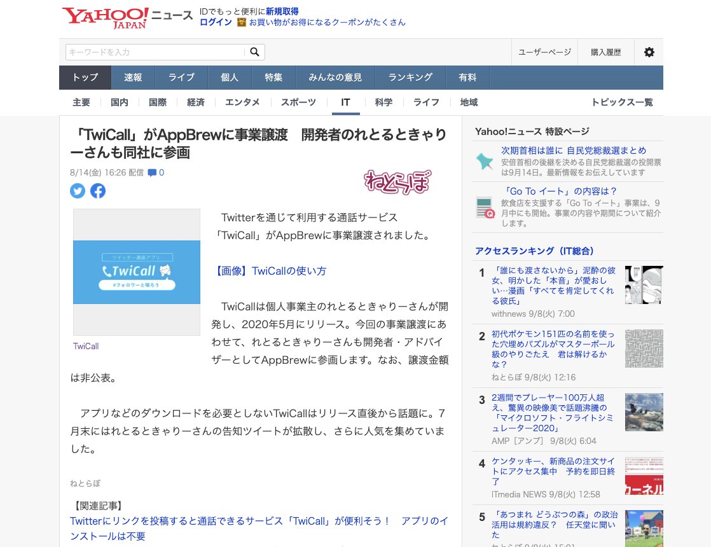Switch to the 速報 tab
711x547 pixels.
[x=134, y=78]
